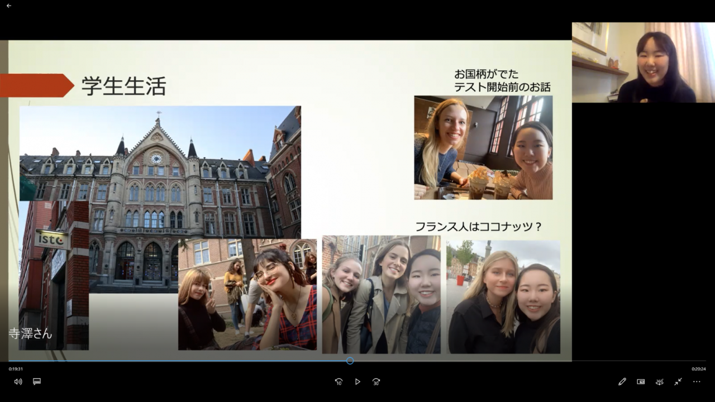
Task: Click the elapsed time 0:19:31 label
Action: 16,368
